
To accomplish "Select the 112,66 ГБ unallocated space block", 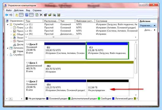I will 108,88.
